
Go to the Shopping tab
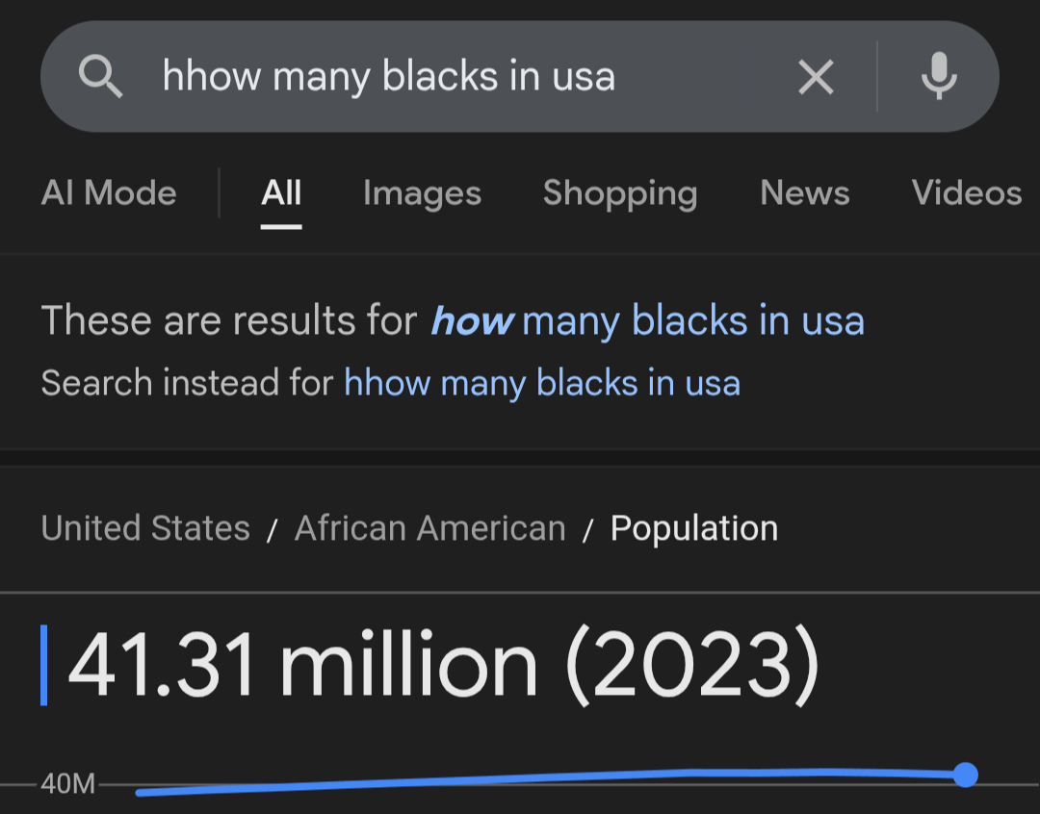point(620,193)
